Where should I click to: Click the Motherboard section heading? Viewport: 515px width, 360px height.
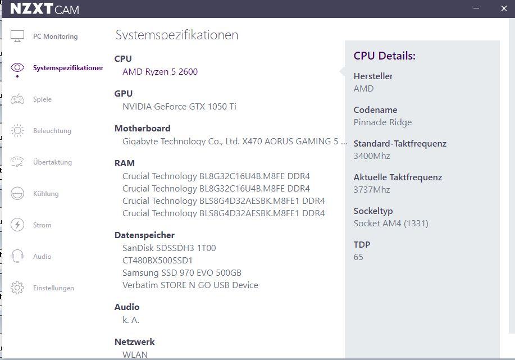pyautogui.click(x=143, y=129)
